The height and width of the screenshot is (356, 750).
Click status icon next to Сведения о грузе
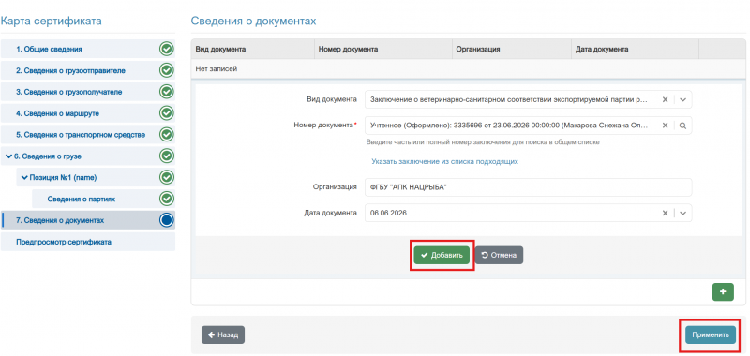click(x=166, y=156)
